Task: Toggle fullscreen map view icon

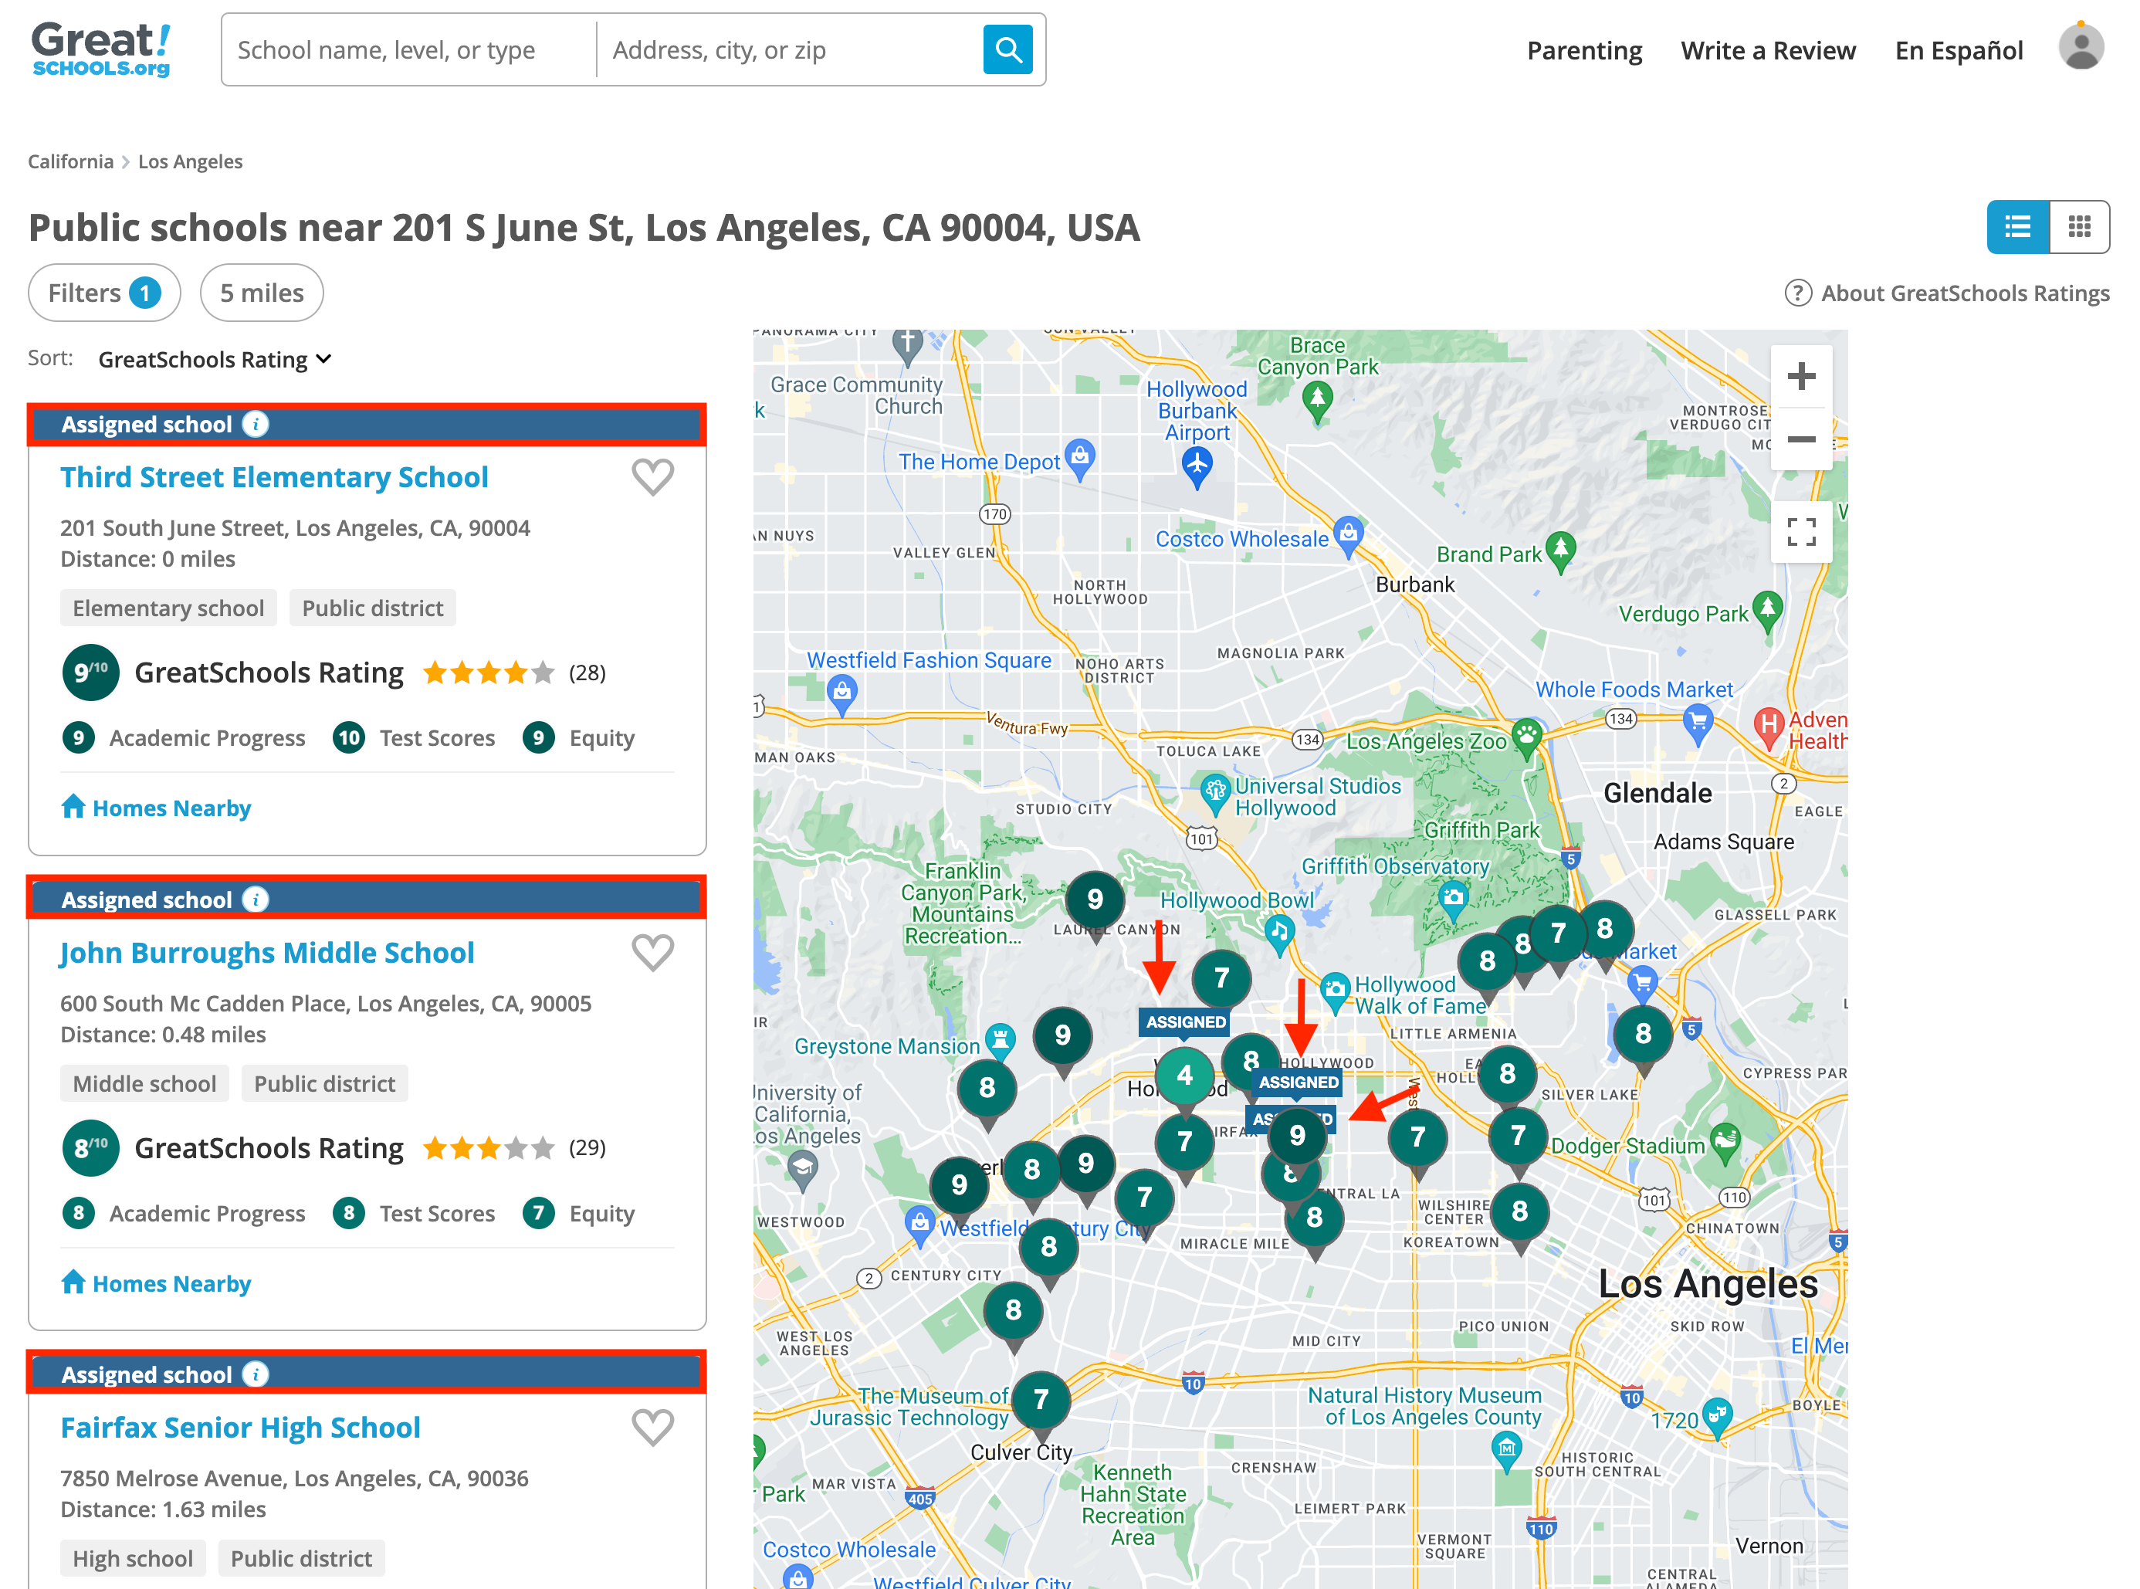Action: pos(1800,531)
